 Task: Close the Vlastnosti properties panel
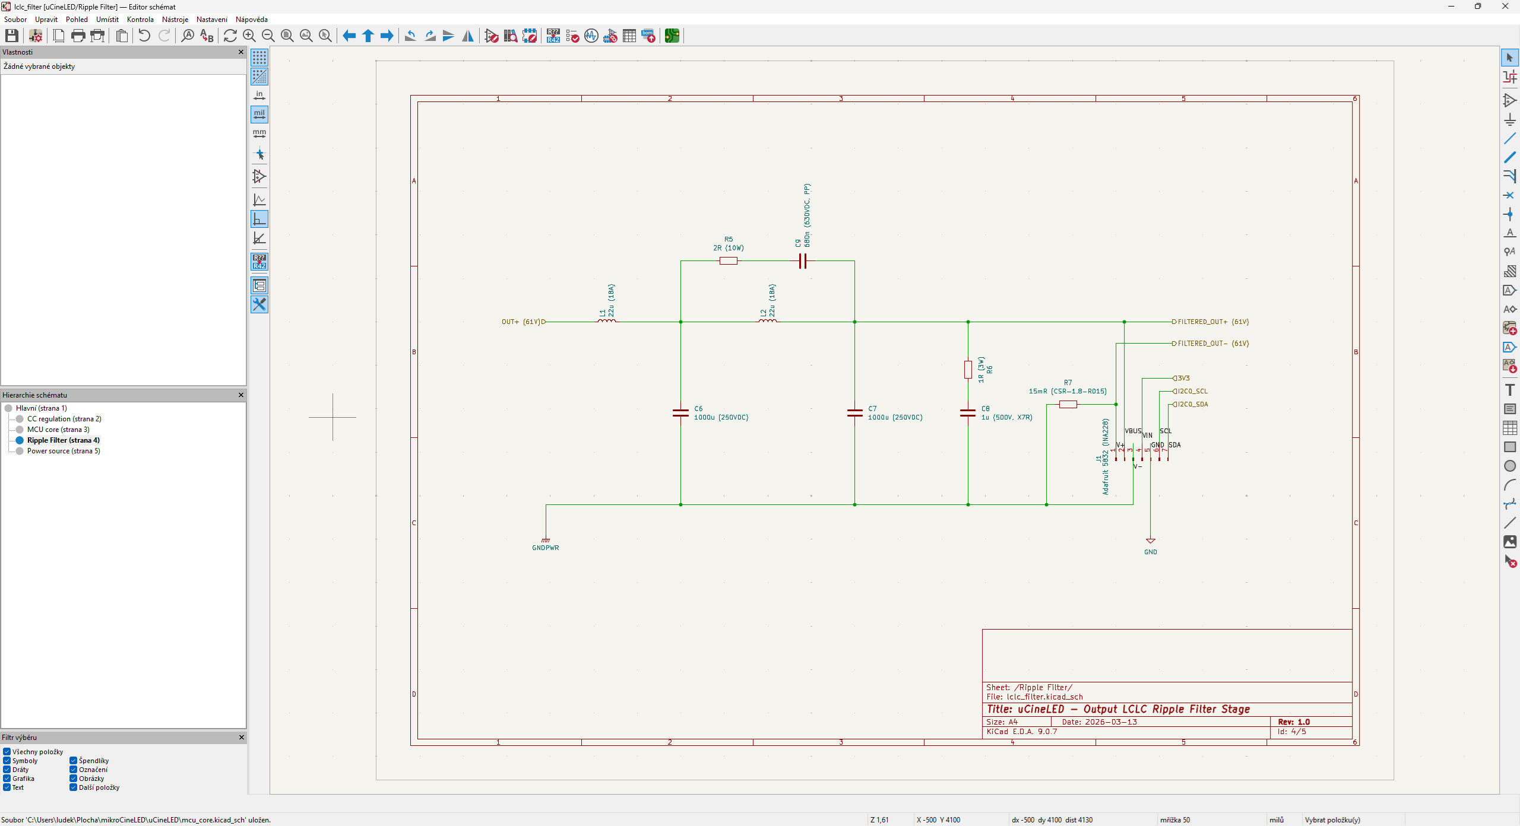pos(241,52)
